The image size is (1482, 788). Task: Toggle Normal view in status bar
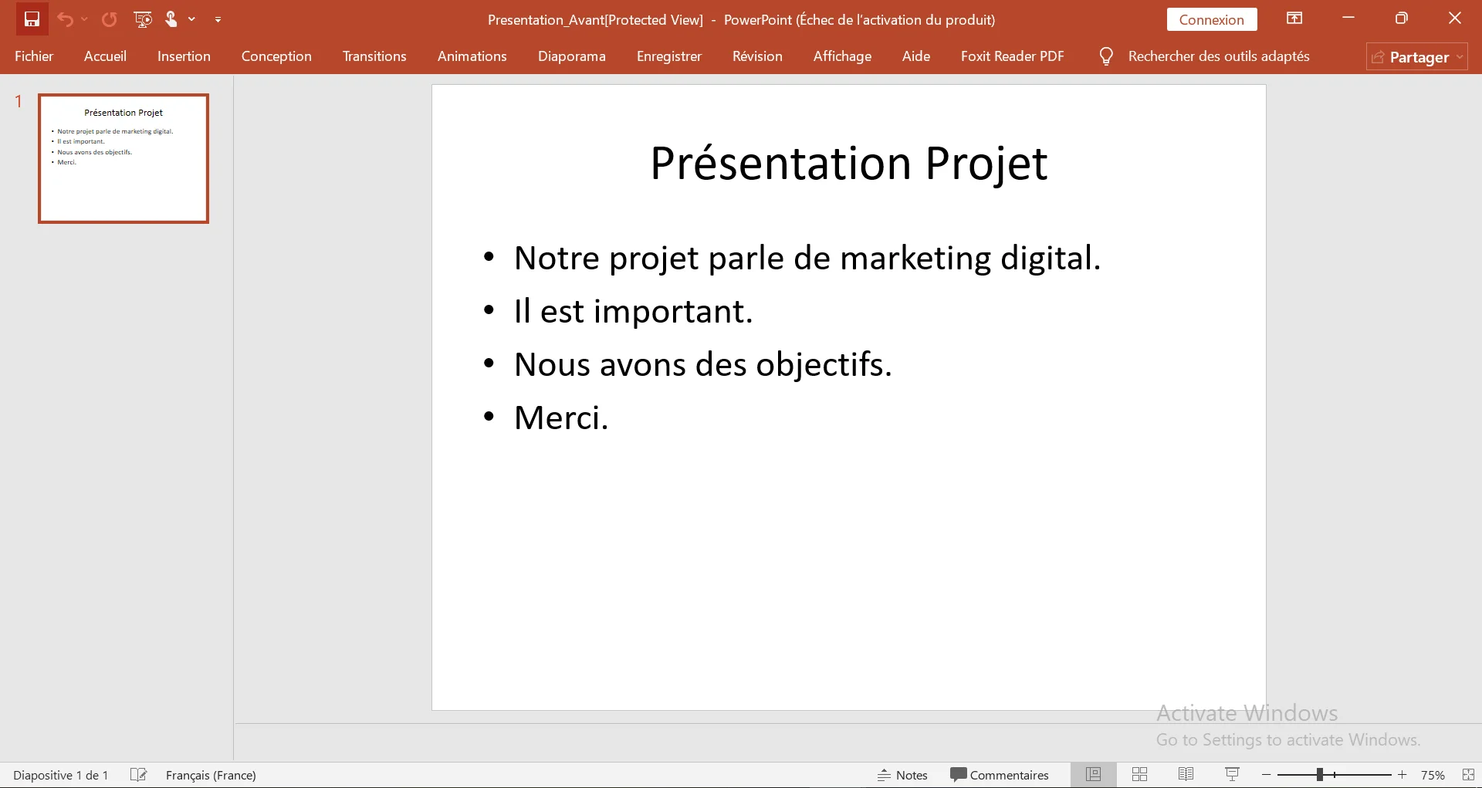pos(1093,774)
